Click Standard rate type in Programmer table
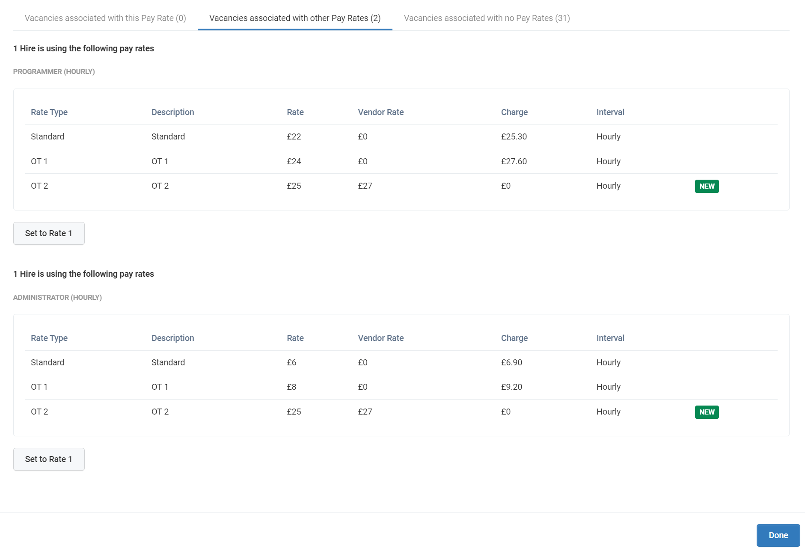805x551 pixels. click(48, 136)
